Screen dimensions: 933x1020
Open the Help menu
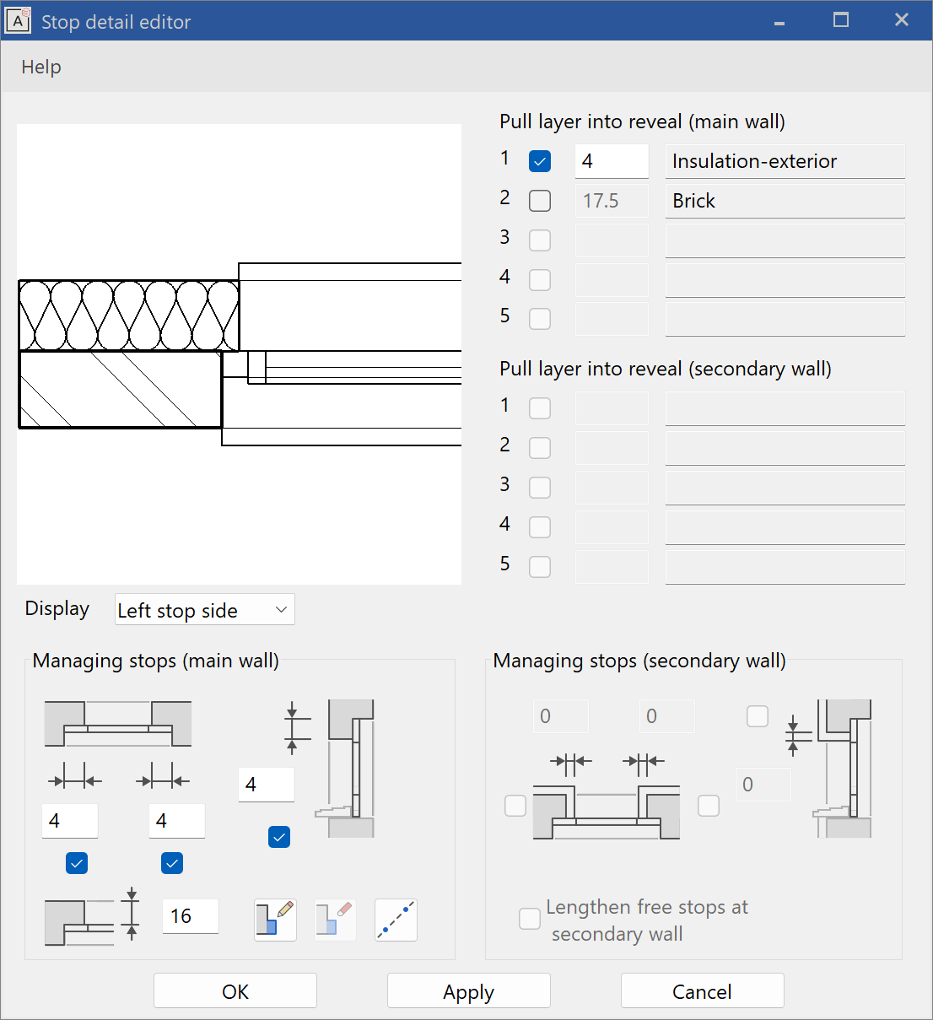(41, 67)
